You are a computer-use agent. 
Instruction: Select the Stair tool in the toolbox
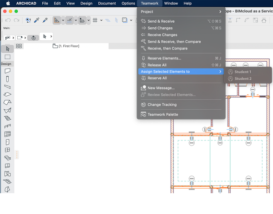(x=7, y=118)
